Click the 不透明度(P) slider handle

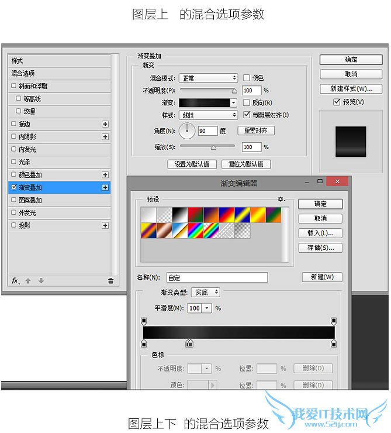[234, 91]
